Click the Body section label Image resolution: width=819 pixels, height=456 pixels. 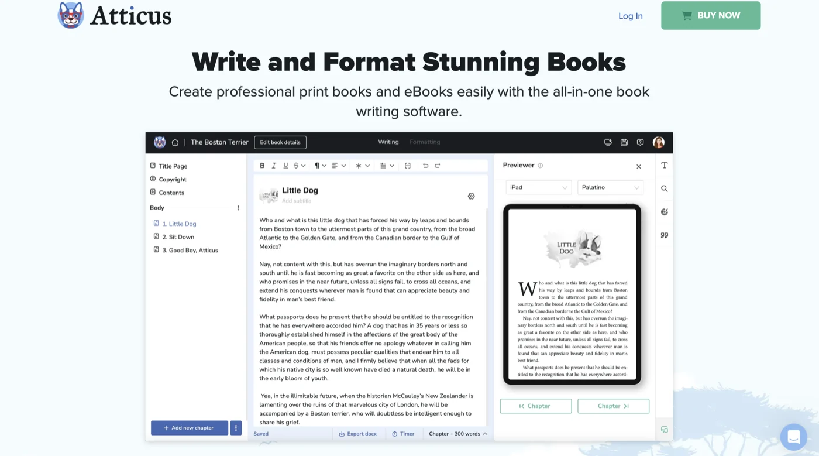(x=157, y=208)
